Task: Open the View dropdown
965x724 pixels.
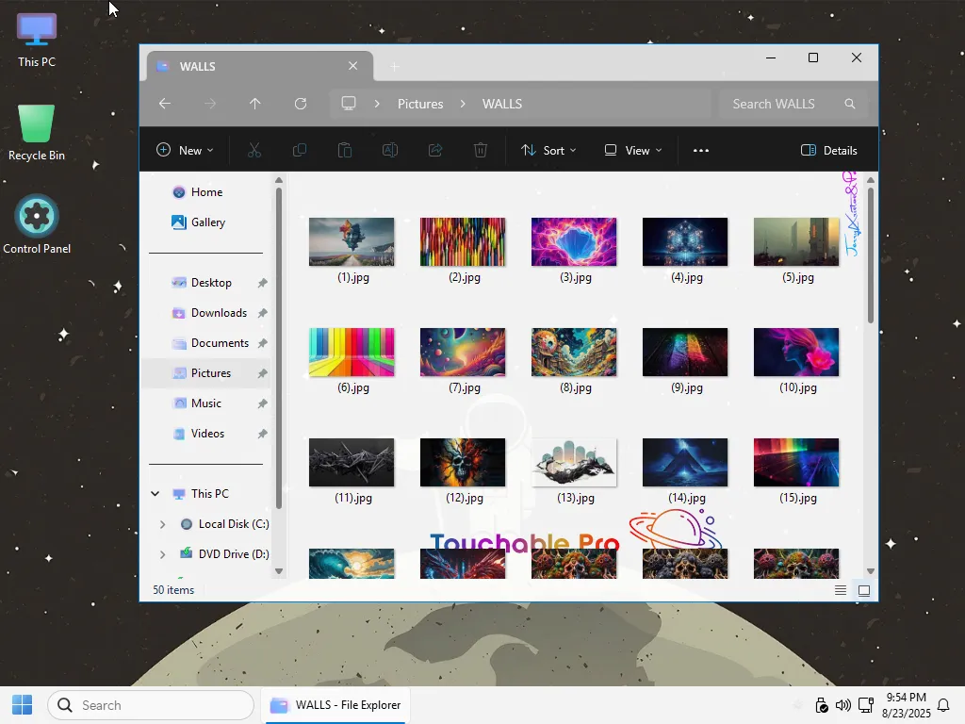Action: [633, 150]
